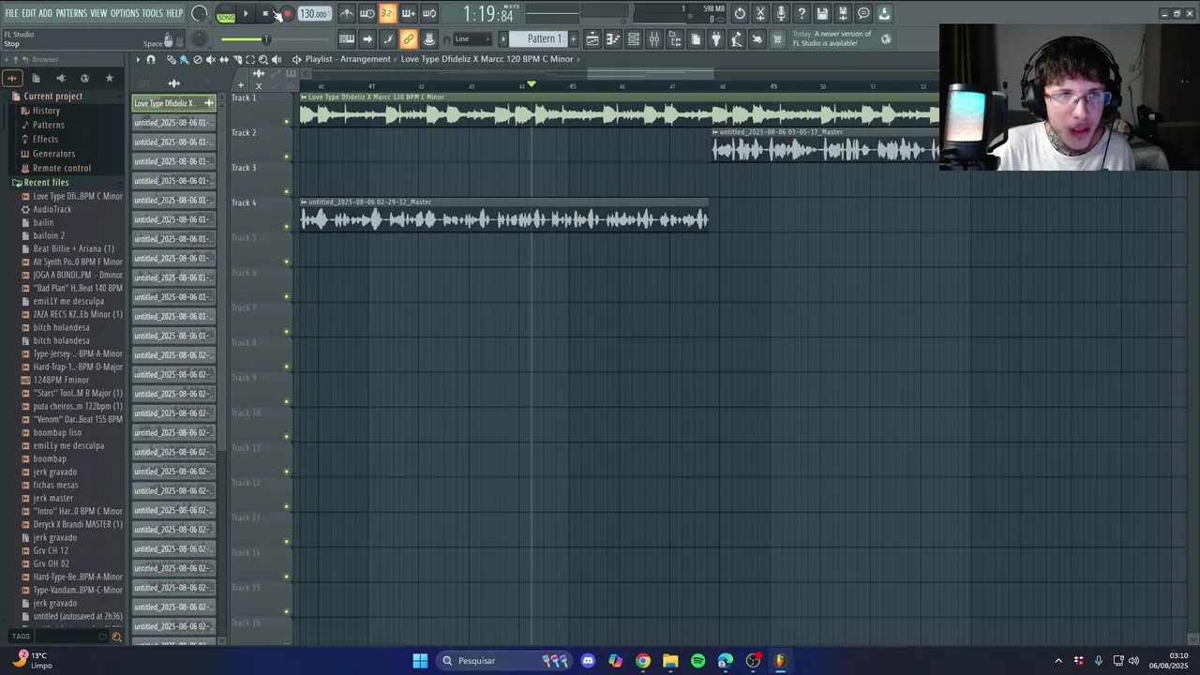Click the browser favorites star tab

(109, 79)
